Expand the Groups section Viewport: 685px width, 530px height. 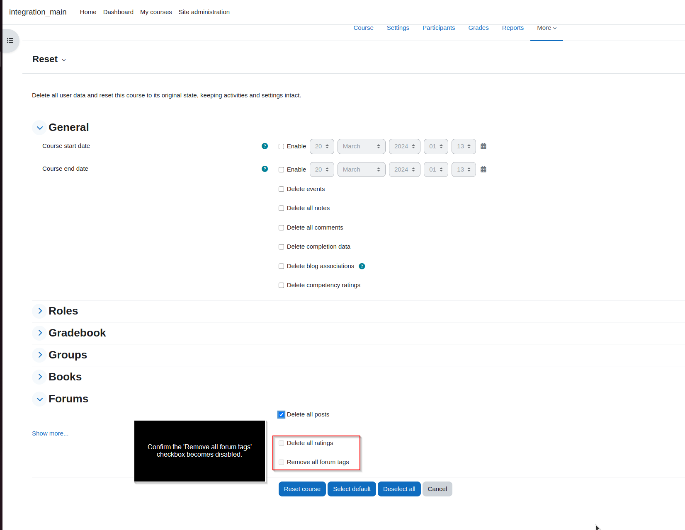tap(40, 355)
